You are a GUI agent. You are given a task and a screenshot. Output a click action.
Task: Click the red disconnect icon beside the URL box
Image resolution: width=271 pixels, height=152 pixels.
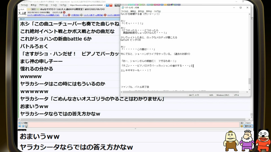111,5
